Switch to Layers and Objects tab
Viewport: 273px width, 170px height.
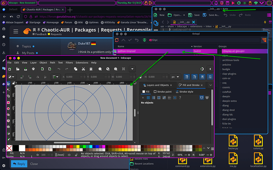coord(157,85)
